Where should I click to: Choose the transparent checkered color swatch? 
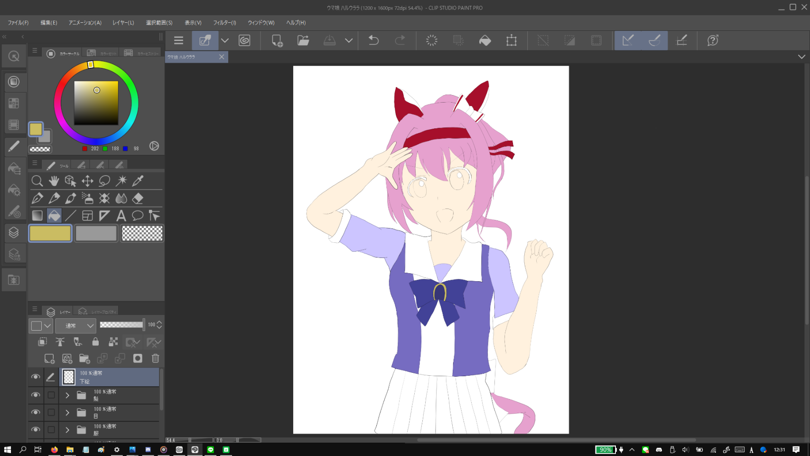[x=142, y=233]
